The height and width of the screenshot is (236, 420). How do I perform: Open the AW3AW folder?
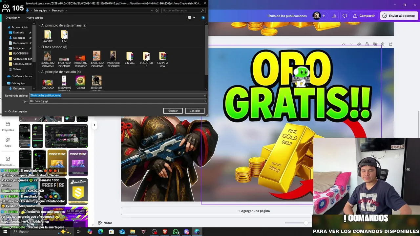coord(48,36)
